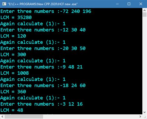Click the horizontal scrollbar right arrow
Image resolution: width=147 pixels, height=119 pixels.
coord(140,117)
